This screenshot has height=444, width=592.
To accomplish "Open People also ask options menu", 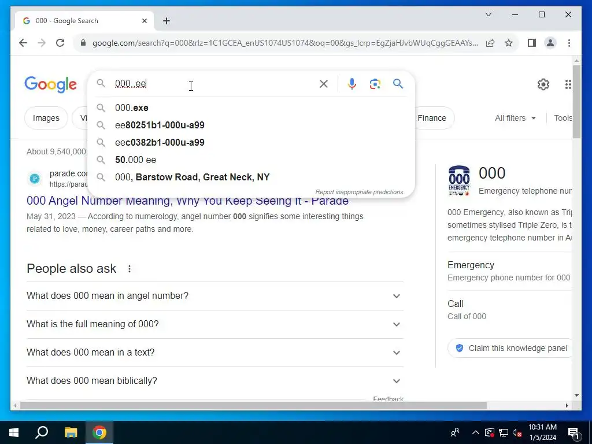I will click(x=129, y=269).
